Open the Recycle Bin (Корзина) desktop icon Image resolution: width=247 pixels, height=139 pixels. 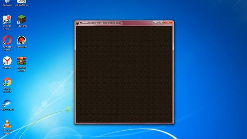pos(7,3)
